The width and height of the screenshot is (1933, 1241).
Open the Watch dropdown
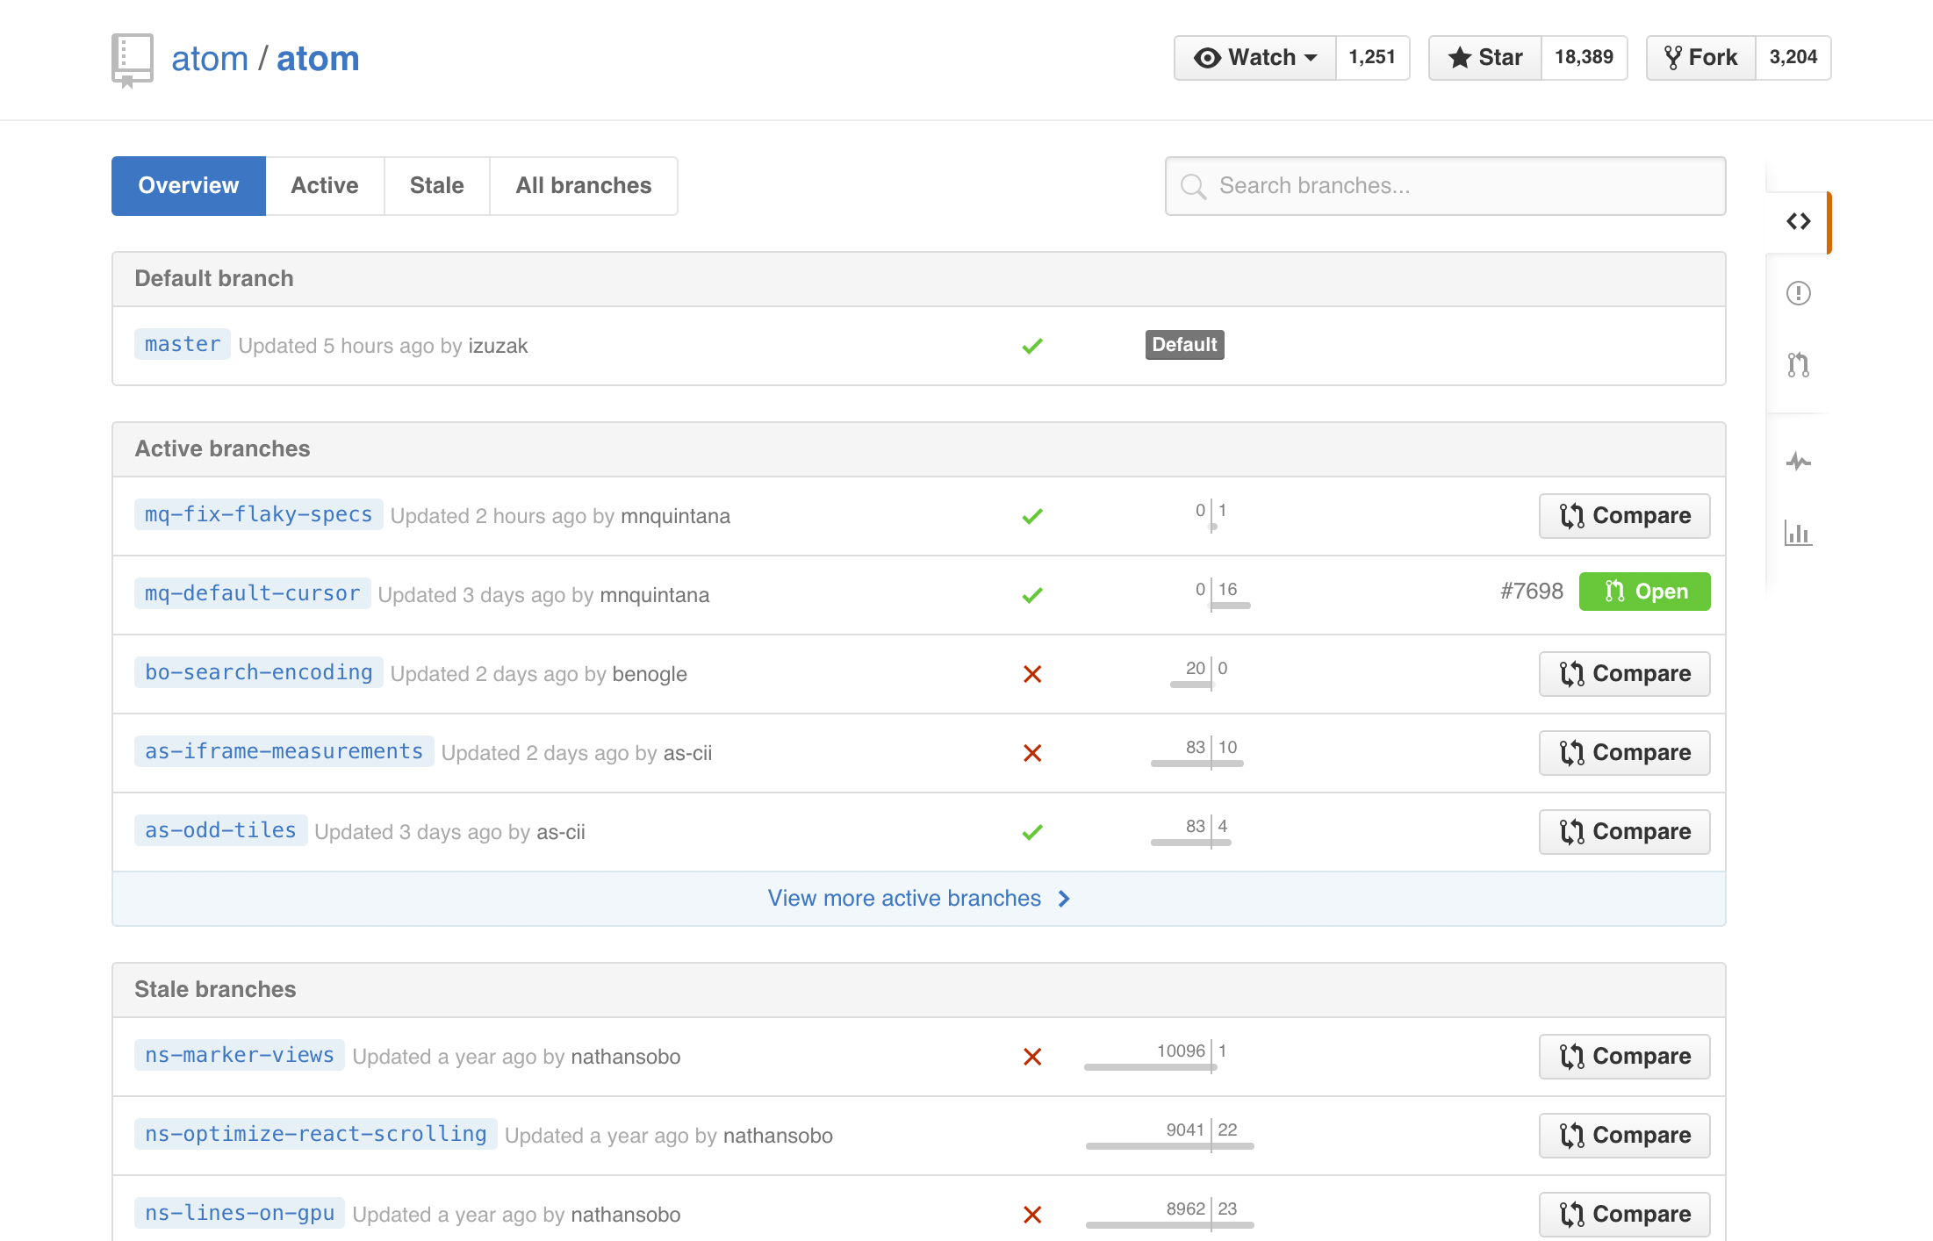tap(1255, 58)
